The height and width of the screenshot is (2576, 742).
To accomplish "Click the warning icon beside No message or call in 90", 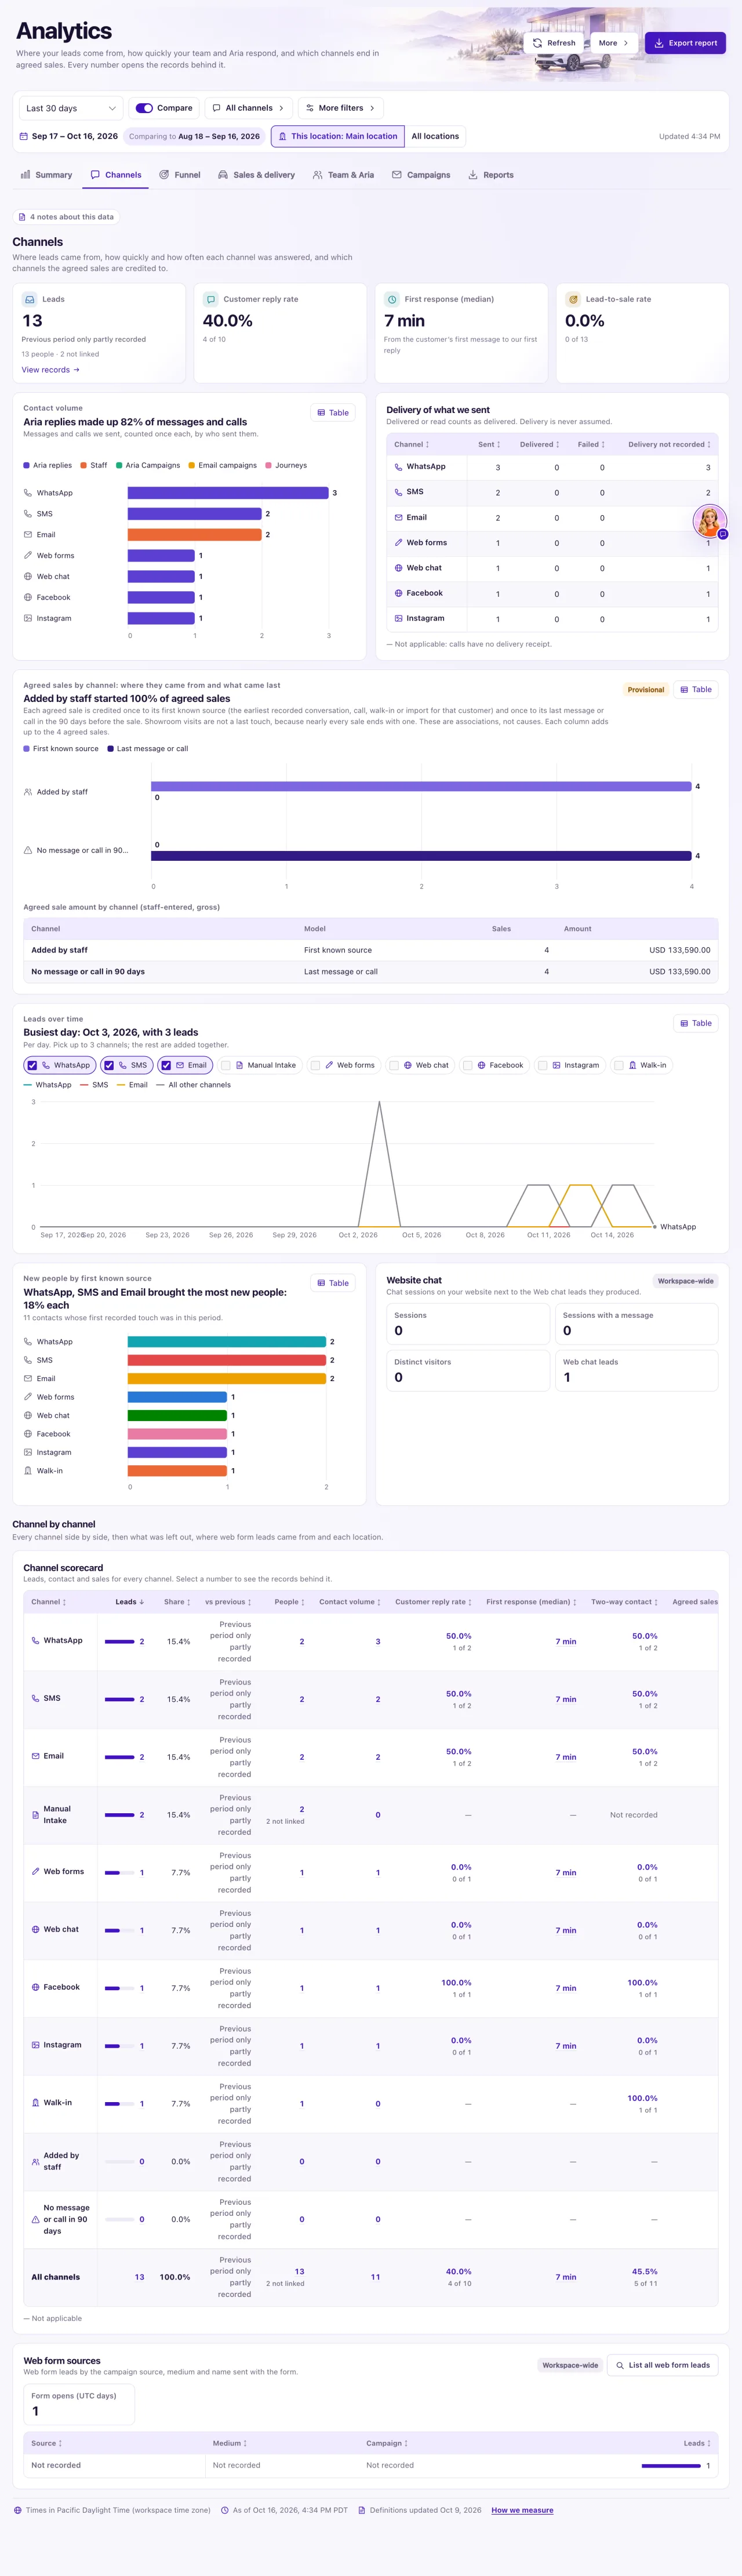I will [28, 850].
